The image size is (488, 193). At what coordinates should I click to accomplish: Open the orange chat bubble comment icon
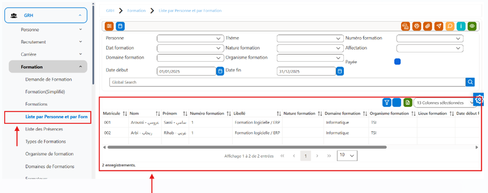pyautogui.click(x=450, y=26)
